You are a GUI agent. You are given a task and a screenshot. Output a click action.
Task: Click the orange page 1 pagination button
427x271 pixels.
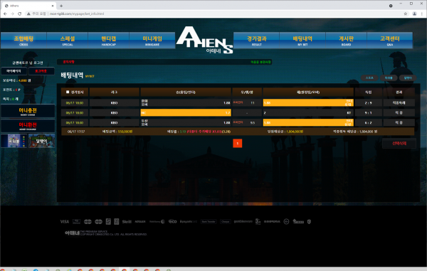[238, 144]
